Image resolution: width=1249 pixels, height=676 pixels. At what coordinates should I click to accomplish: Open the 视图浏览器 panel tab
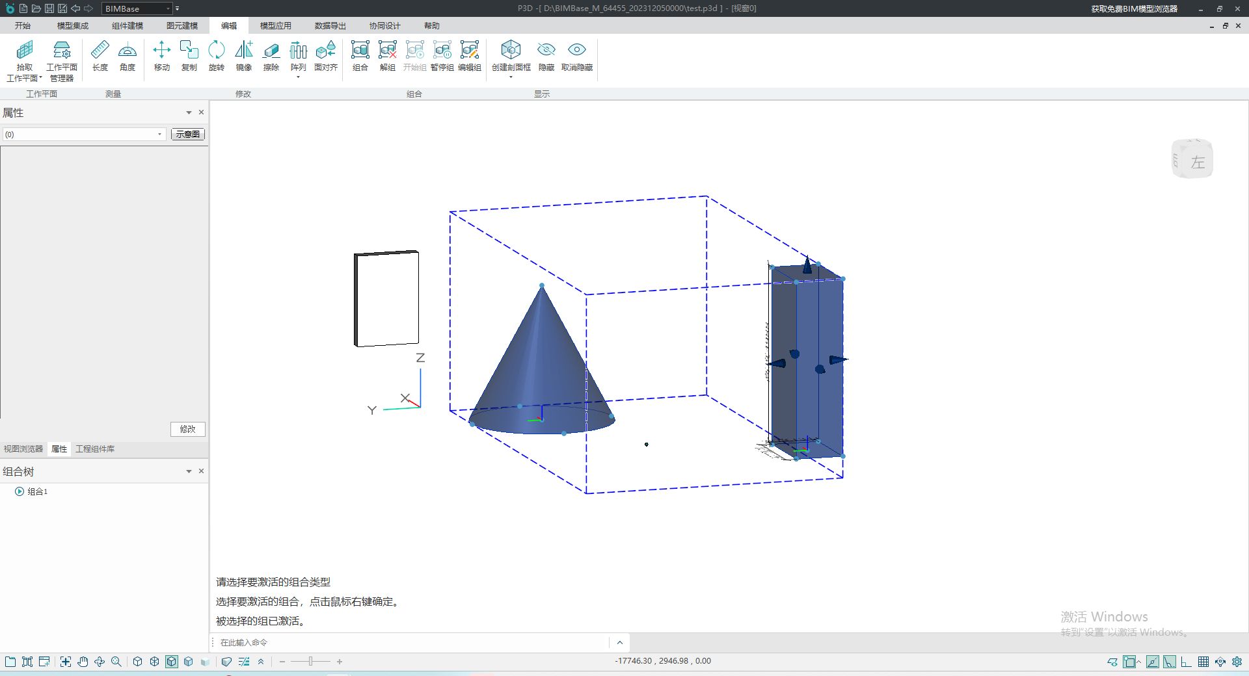[x=23, y=449]
